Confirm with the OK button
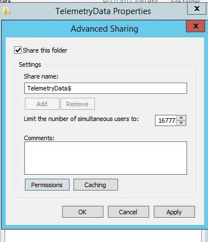 pyautogui.click(x=83, y=212)
